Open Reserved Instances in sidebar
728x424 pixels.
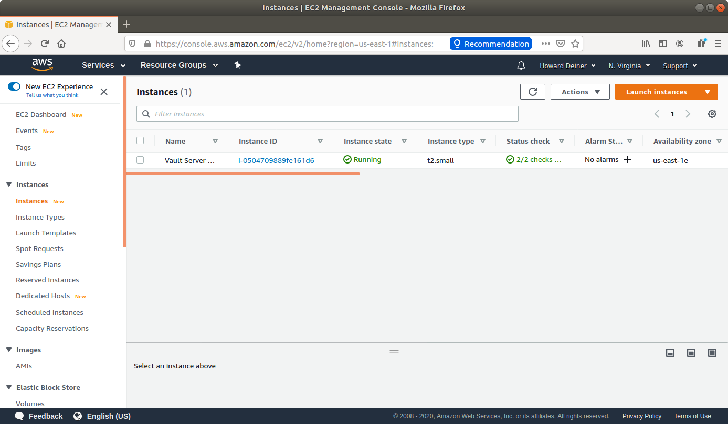pos(47,280)
